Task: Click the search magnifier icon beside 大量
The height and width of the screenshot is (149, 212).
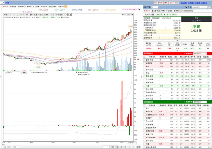Action: click(x=2, y=3)
